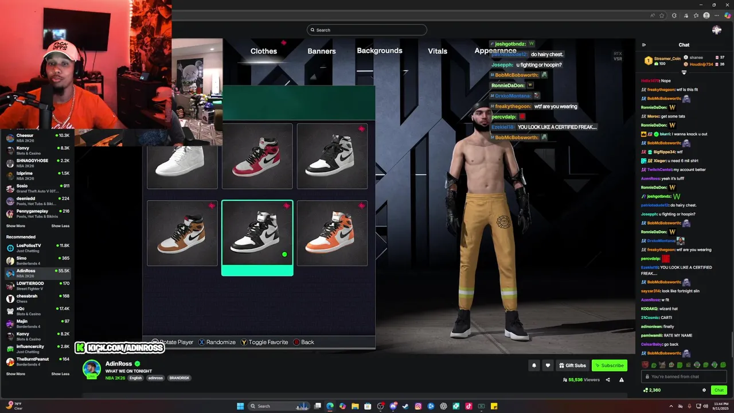The image size is (734, 413).
Task: Open LosPollosTV recommended channel
Action: tap(38, 248)
